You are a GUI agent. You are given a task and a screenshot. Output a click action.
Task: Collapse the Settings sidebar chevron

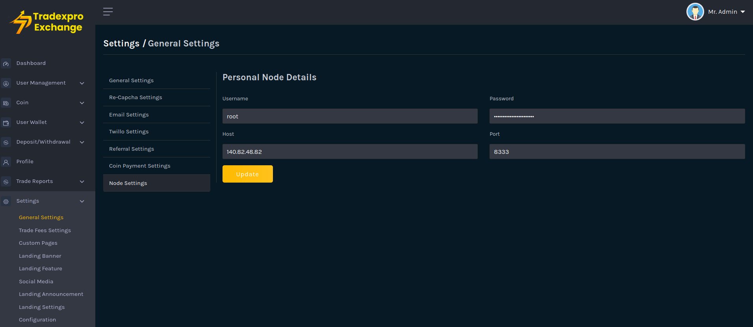82,201
